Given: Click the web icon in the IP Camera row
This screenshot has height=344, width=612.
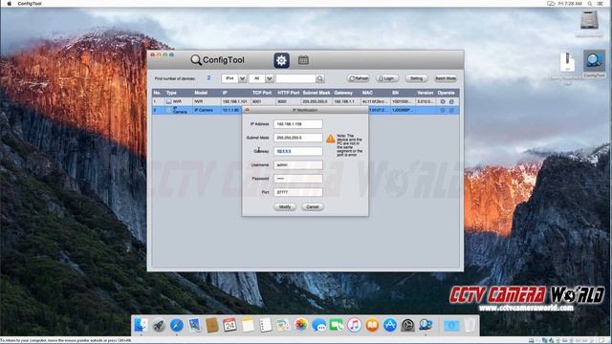Looking at the screenshot, I should [451, 111].
